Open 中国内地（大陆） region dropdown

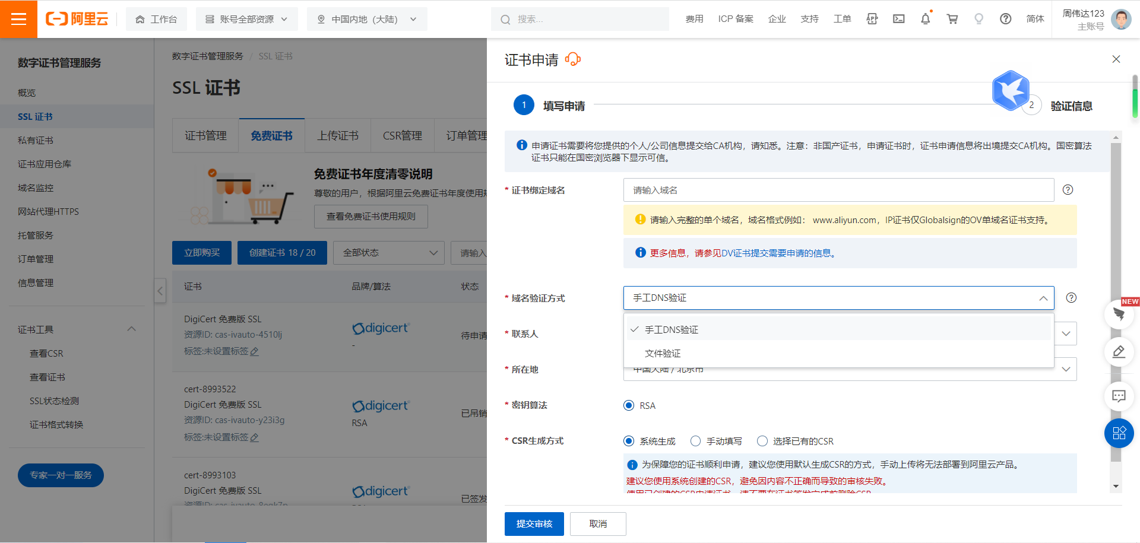pyautogui.click(x=367, y=19)
